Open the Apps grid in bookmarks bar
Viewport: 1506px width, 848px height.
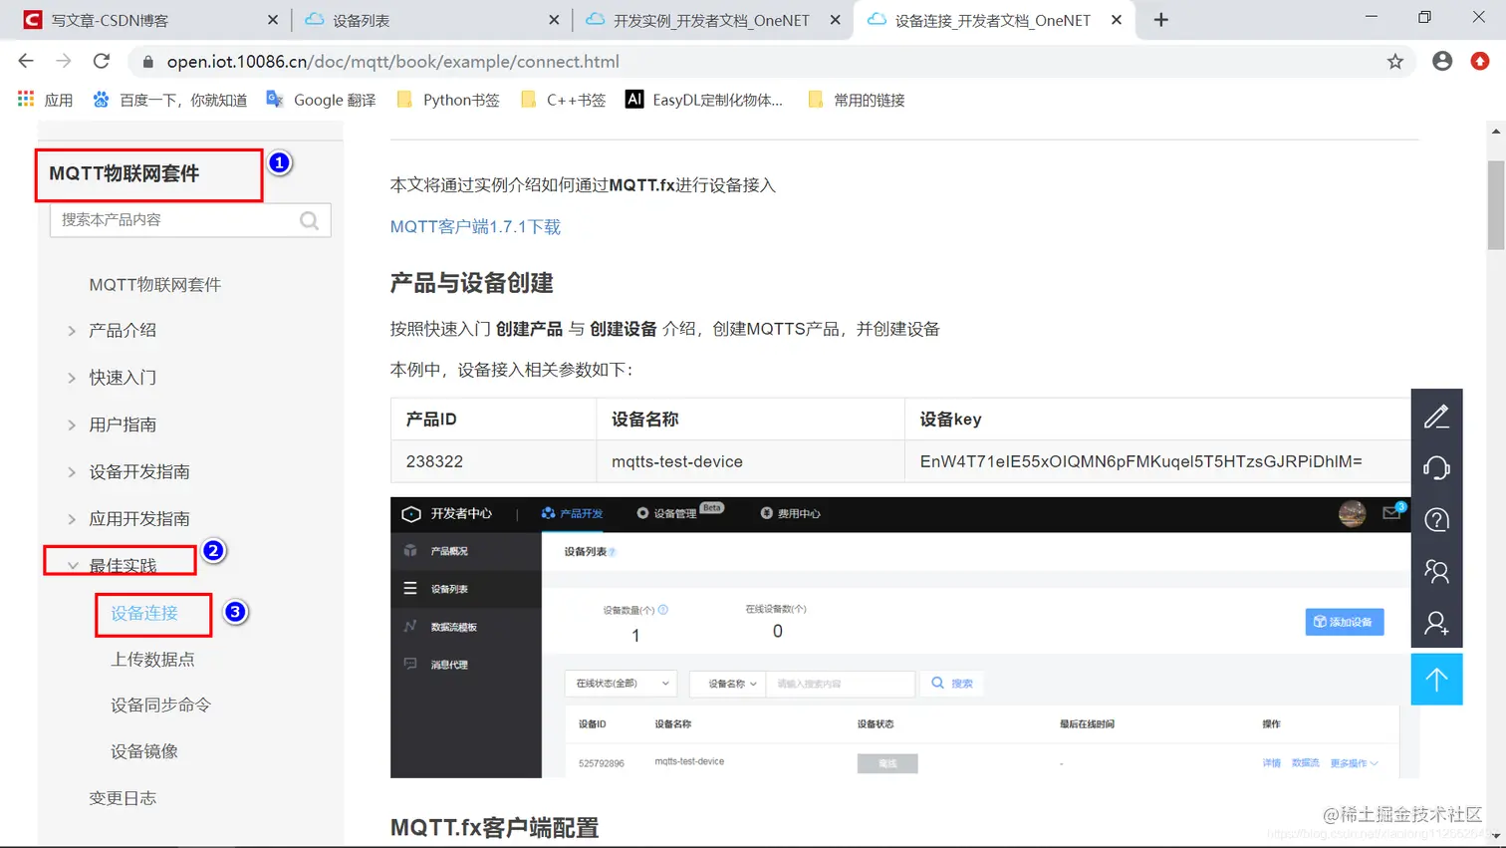tap(45, 100)
